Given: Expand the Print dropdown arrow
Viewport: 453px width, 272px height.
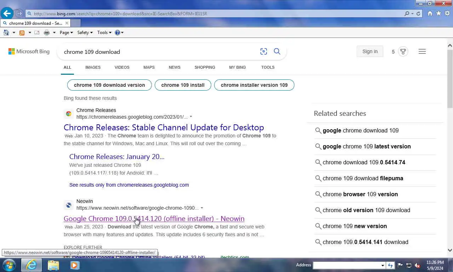Looking at the screenshot, I should tap(54, 33).
